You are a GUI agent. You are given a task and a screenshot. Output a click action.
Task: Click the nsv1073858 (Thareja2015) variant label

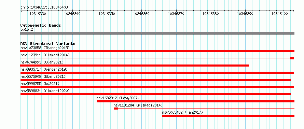(x=45, y=48)
